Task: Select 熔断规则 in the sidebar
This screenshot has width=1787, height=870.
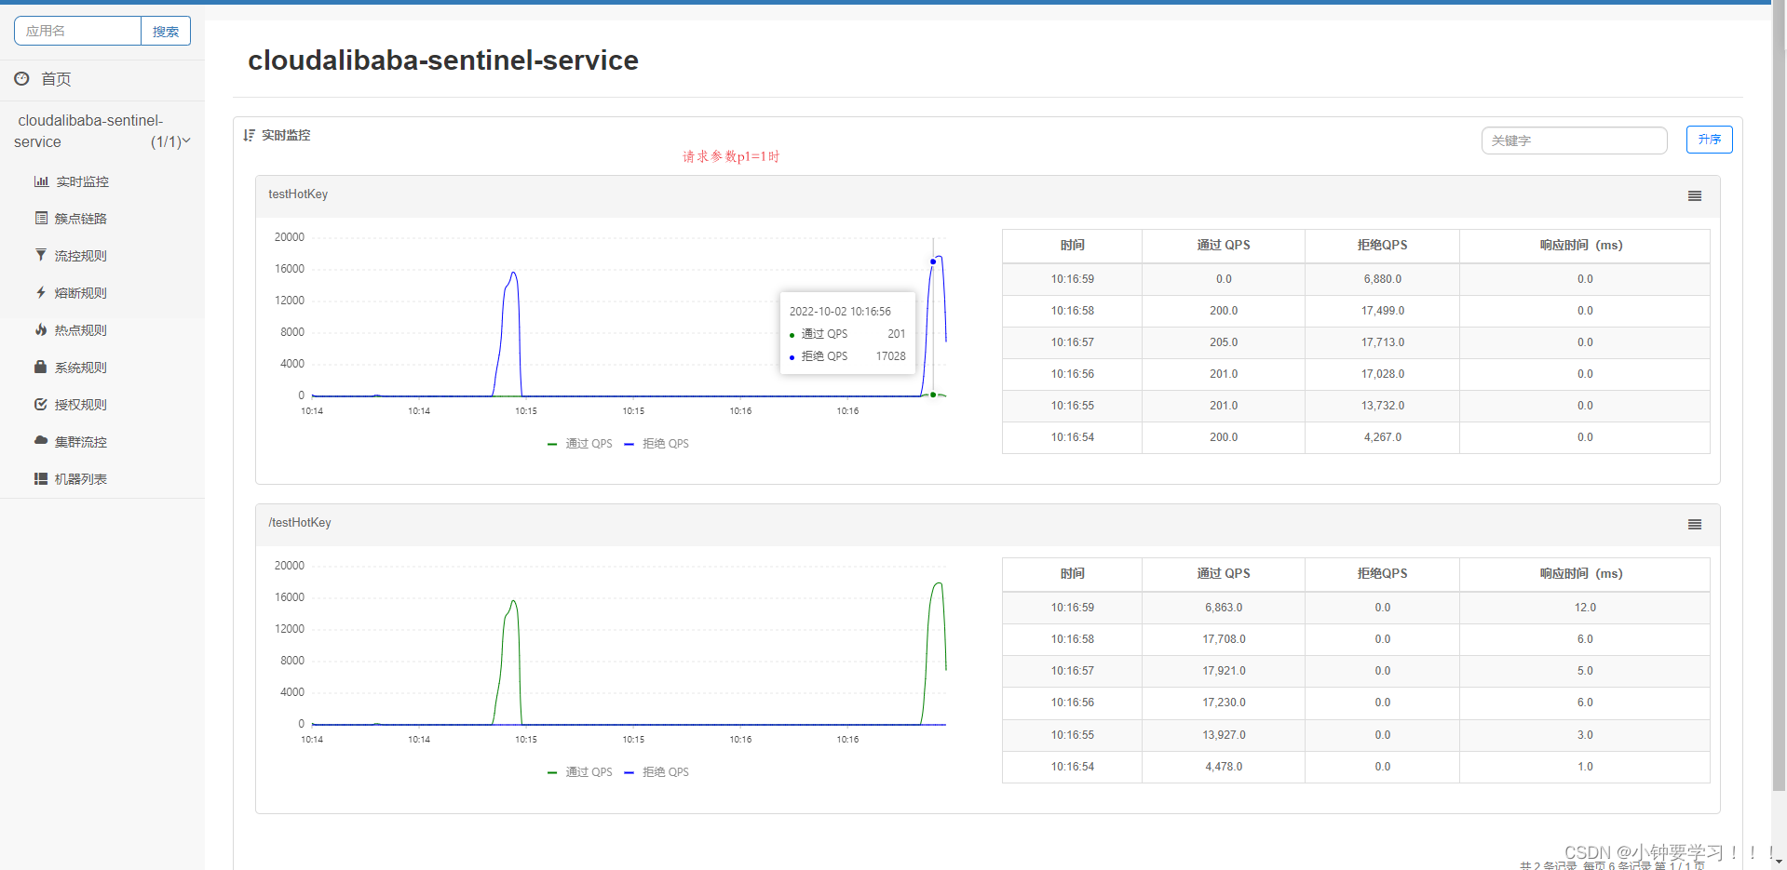Action: click(81, 293)
